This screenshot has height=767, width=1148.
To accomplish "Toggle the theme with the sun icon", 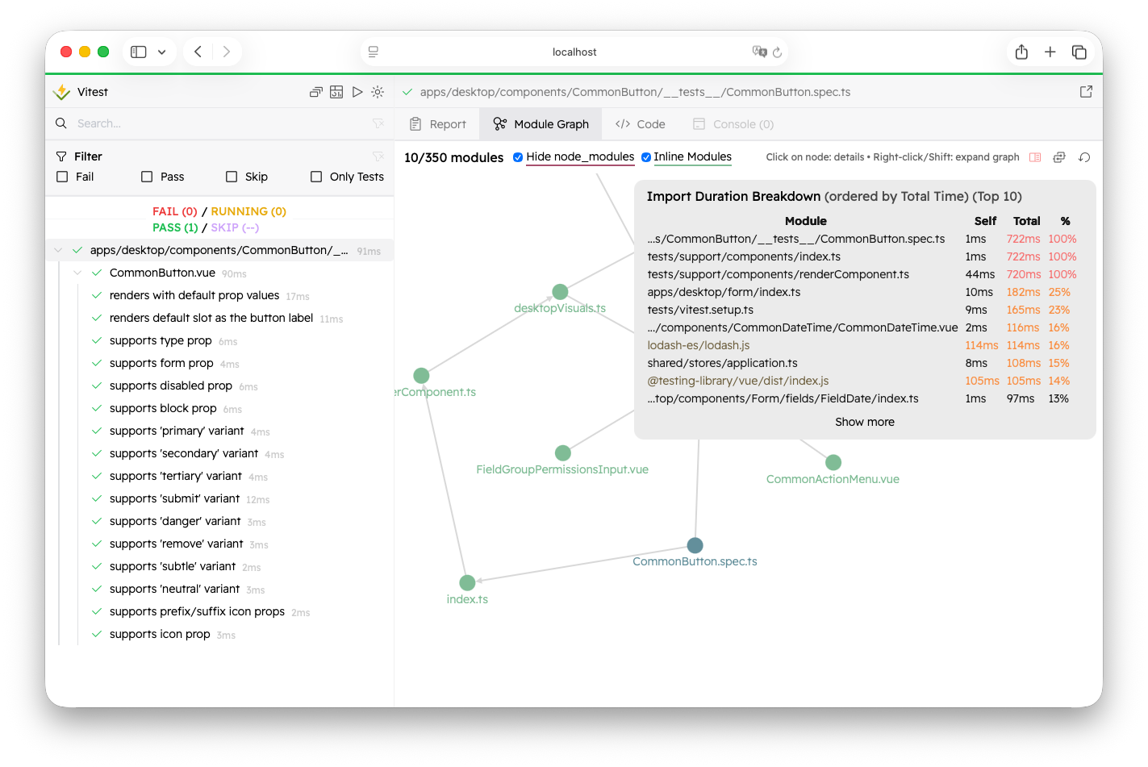I will (377, 92).
